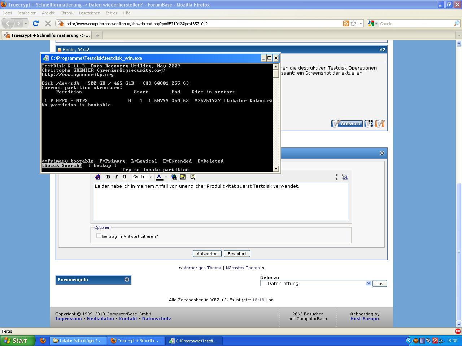The width and height of the screenshot is (462, 346).
Task: Collapse the quick reply panel chevron
Action: pos(382,153)
